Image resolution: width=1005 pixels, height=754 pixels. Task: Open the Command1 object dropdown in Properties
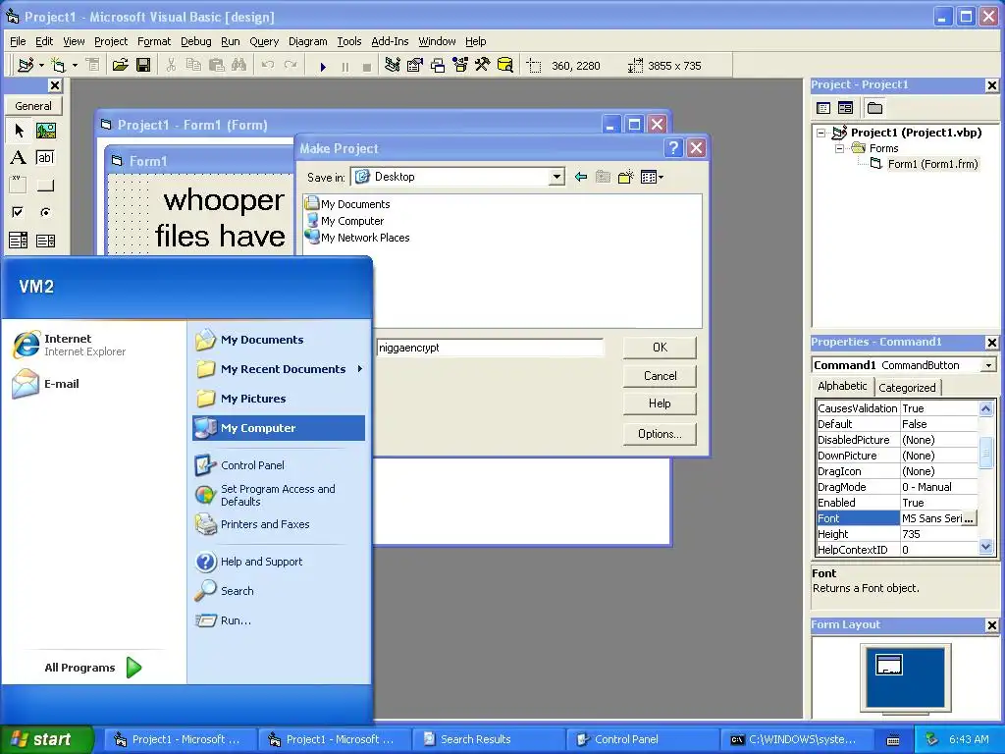pos(989,365)
